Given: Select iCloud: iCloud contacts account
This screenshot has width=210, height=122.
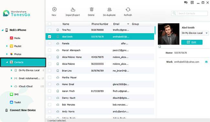Looking at the screenshot, I should 26,86.
